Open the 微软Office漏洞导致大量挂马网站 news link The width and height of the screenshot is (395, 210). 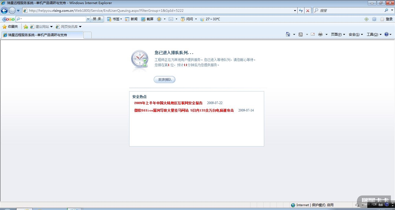[x=184, y=110]
